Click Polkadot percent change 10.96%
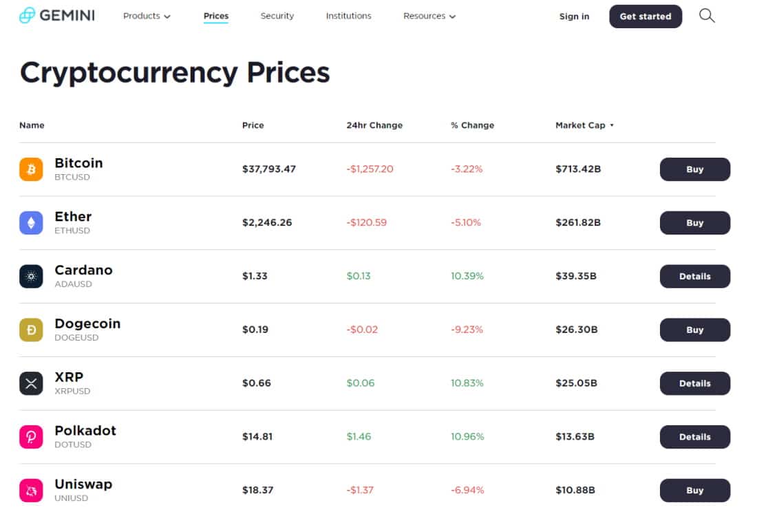 point(467,437)
